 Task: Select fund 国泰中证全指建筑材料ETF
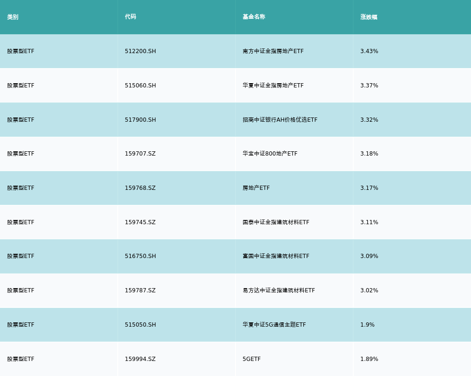276,222
